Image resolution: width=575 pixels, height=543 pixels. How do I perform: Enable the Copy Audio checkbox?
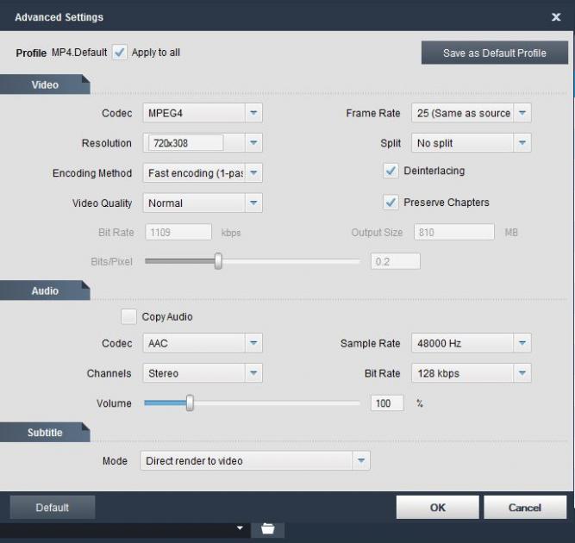[x=128, y=316]
